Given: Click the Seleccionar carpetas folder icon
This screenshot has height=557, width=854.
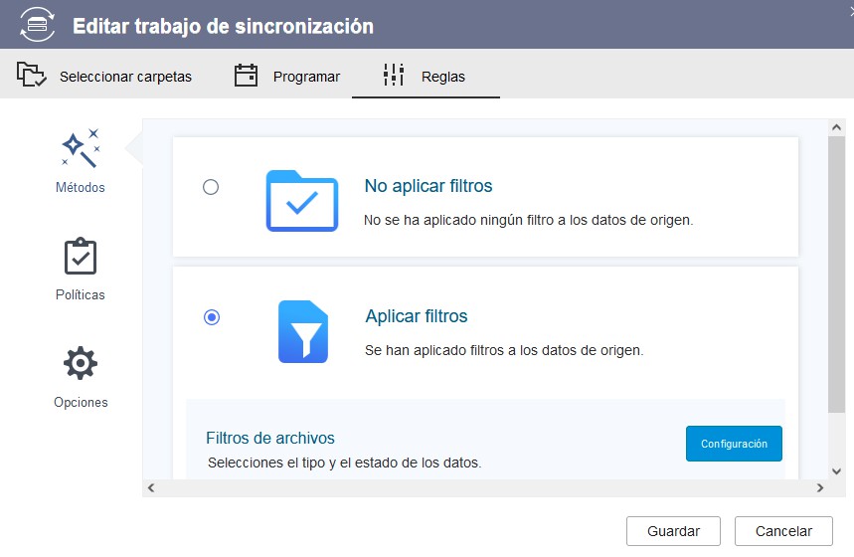Looking at the screenshot, I should (32, 76).
